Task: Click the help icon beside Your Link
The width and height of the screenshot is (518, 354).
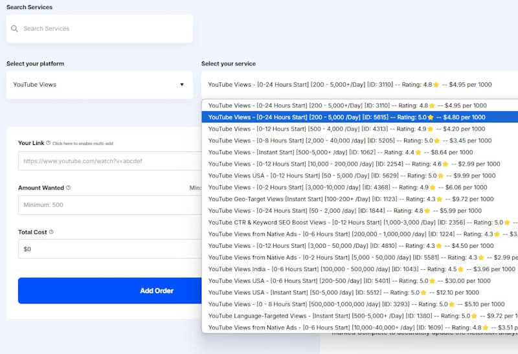Action: [x=49, y=143]
